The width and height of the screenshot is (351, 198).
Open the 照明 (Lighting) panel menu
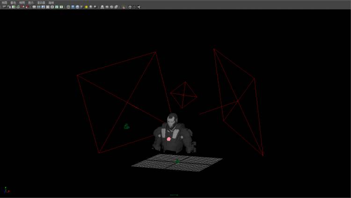tap(22, 3)
